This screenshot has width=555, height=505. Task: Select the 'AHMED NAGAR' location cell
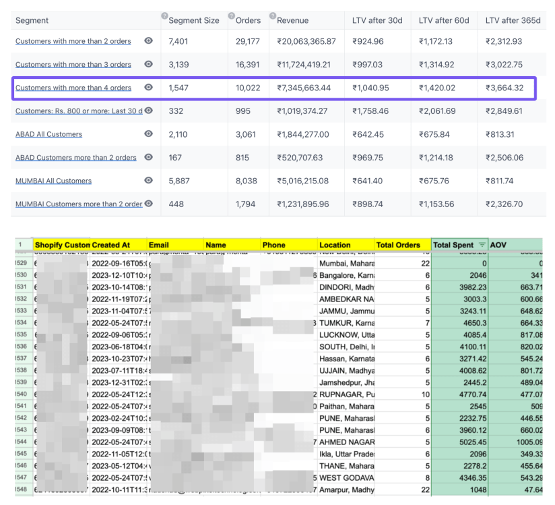pyautogui.click(x=346, y=442)
